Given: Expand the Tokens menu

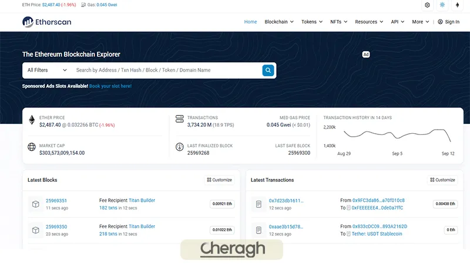Looking at the screenshot, I should [312, 22].
